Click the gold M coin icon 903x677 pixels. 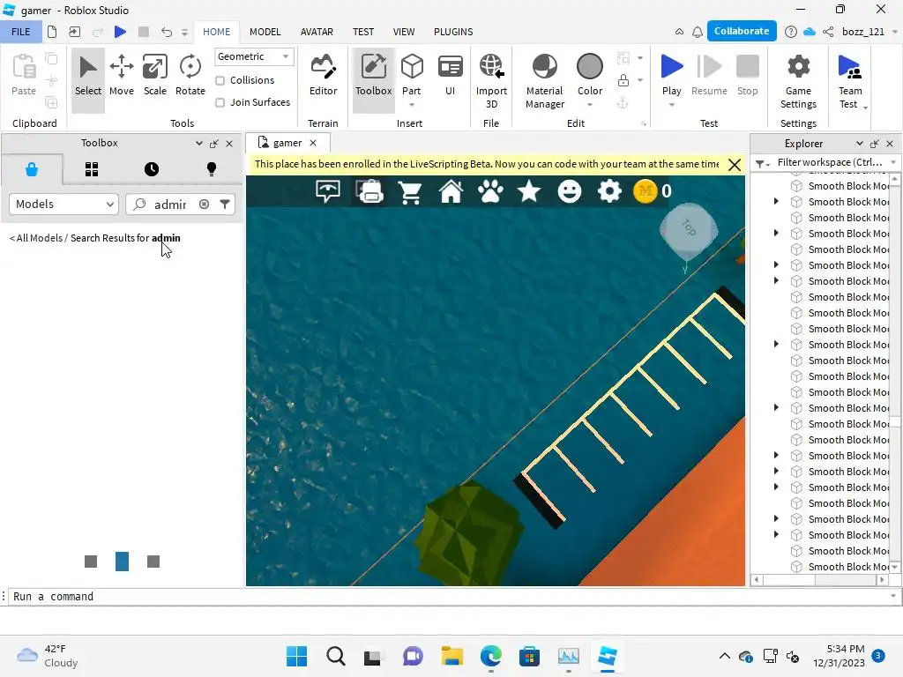coord(645,191)
